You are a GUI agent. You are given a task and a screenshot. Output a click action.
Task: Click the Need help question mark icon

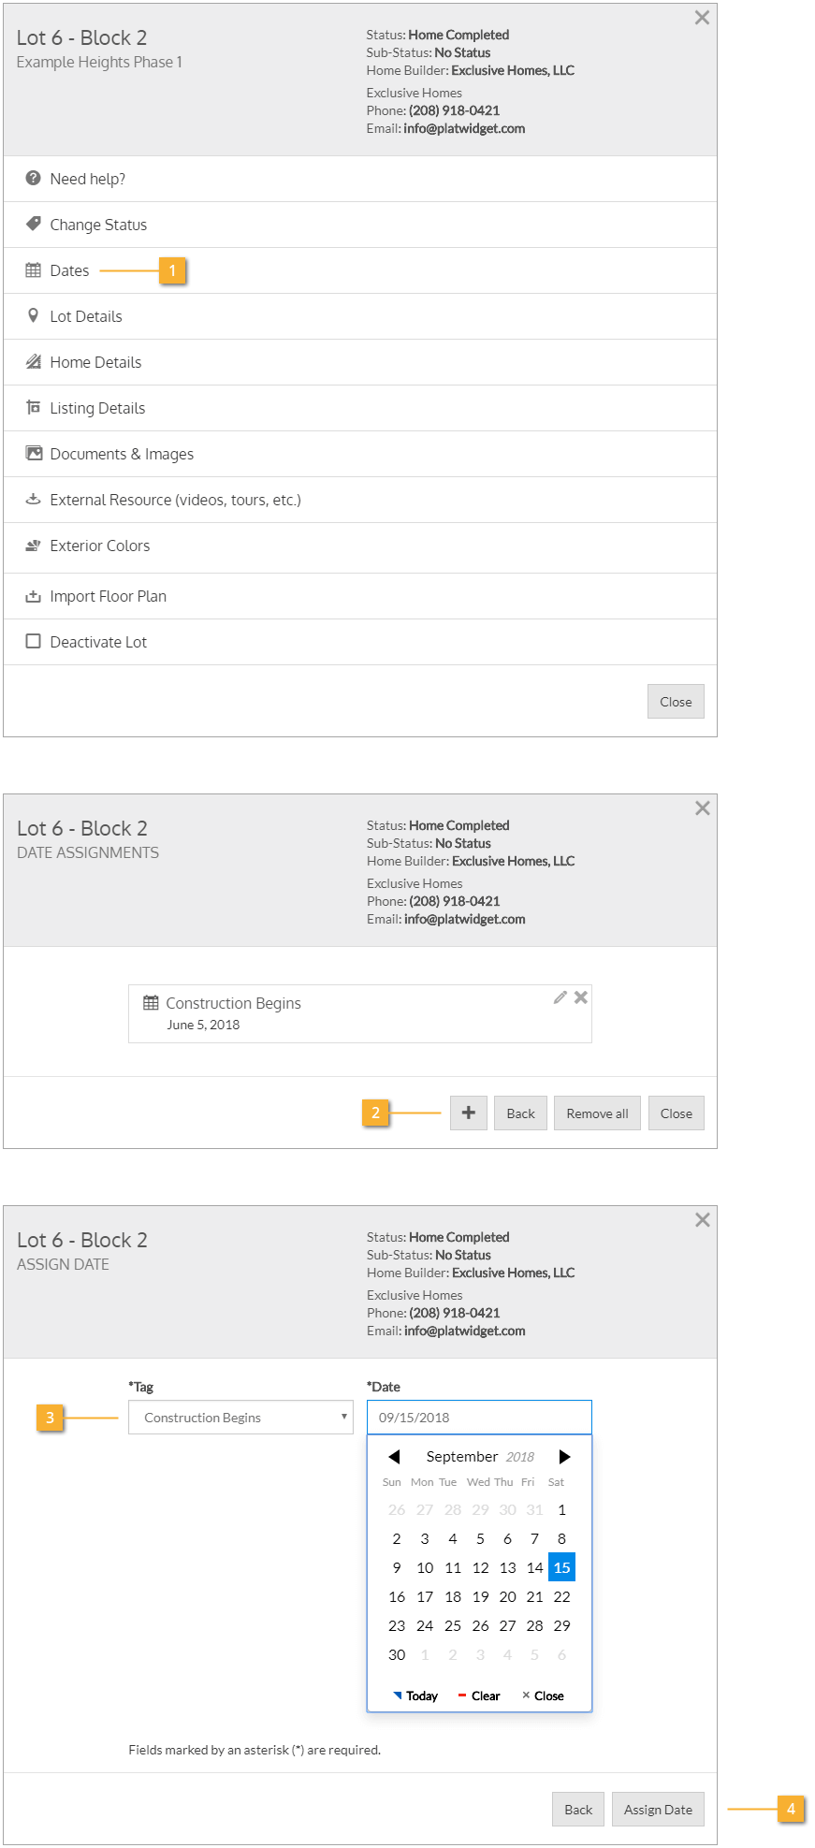point(33,178)
